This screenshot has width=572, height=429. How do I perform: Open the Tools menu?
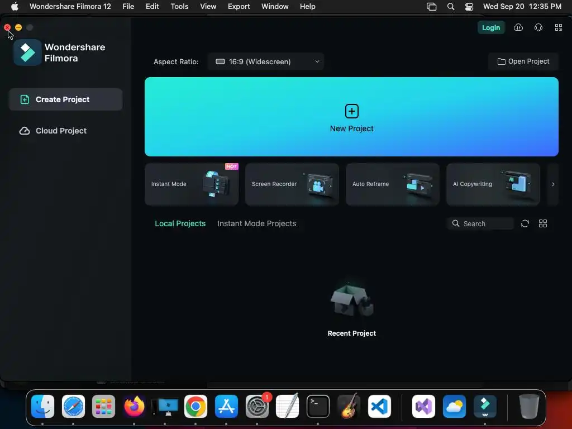point(179,7)
